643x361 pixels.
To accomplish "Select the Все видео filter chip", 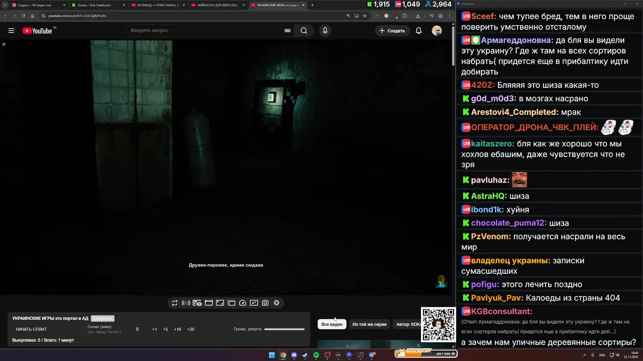I will click(332, 324).
